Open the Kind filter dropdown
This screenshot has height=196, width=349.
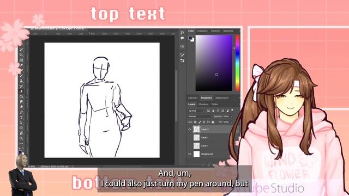196,111
